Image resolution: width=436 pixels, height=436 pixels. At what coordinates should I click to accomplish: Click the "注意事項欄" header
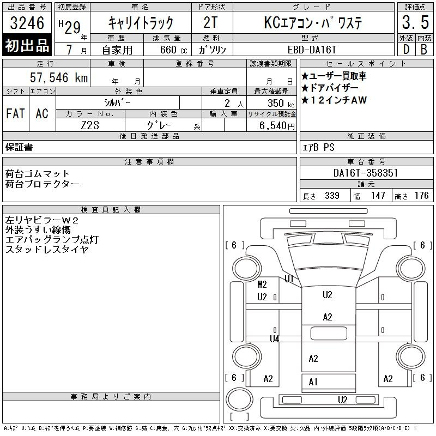tap(149, 161)
